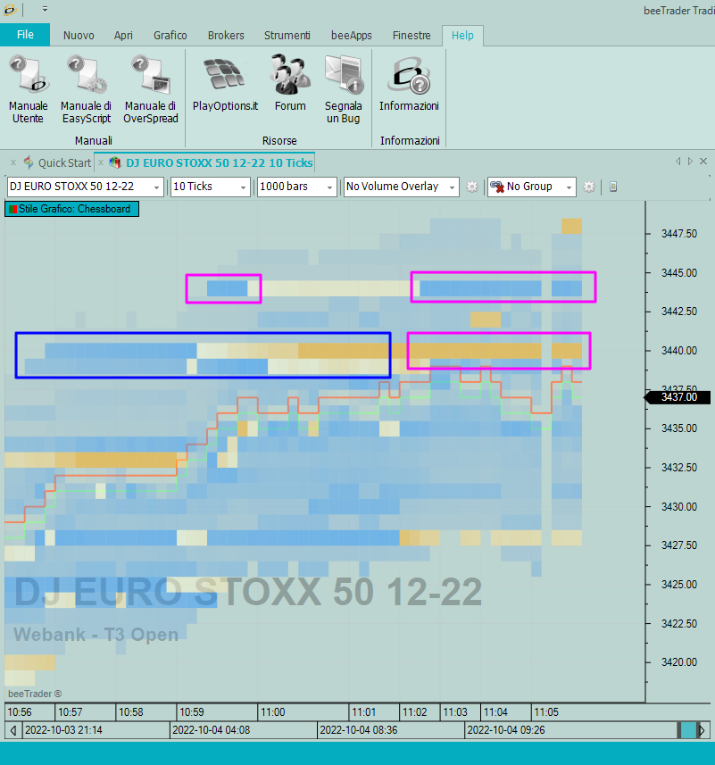715x765 pixels.
Task: Click Segnala un Bug icon
Action: tap(344, 89)
